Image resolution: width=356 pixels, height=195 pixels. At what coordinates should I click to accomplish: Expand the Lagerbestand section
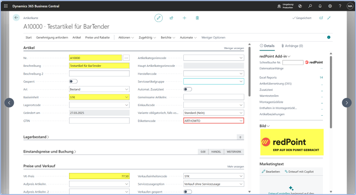click(x=36, y=137)
